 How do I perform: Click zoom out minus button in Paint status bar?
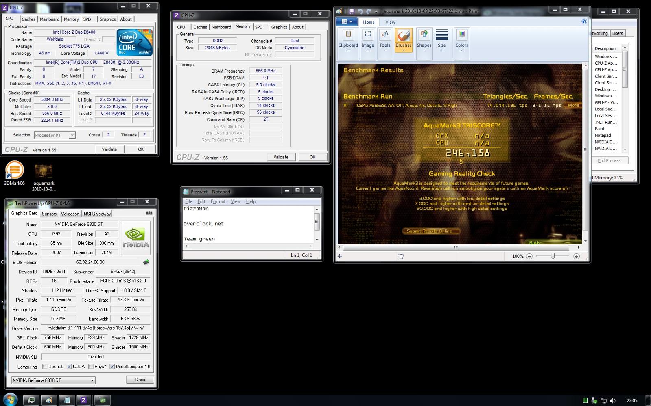pos(529,256)
